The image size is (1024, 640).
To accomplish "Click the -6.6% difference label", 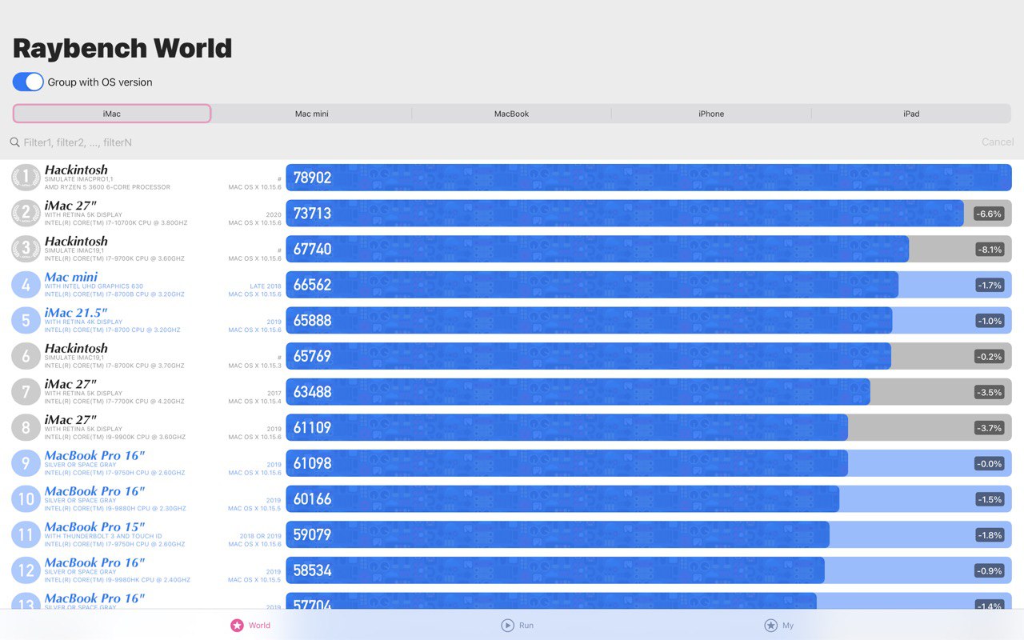I will (990, 214).
